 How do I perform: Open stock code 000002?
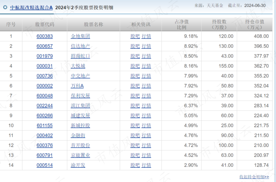point(45,86)
